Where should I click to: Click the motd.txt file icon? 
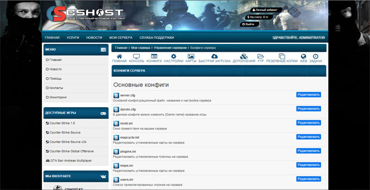(116, 123)
